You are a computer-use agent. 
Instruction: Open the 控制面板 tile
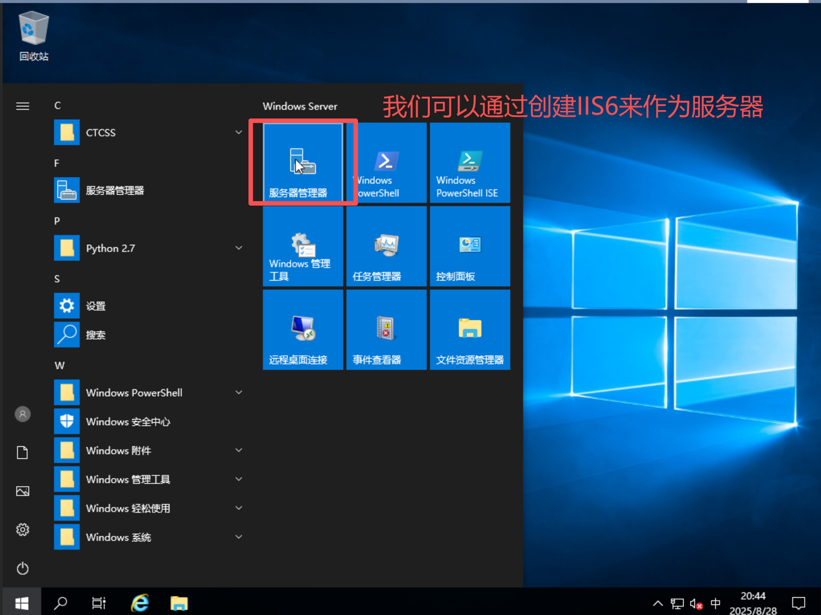[470, 246]
